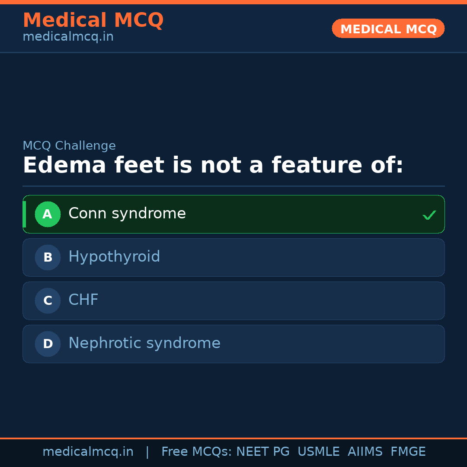Click the green letter A circle
Screen dimensions: 467x467
pos(48,214)
